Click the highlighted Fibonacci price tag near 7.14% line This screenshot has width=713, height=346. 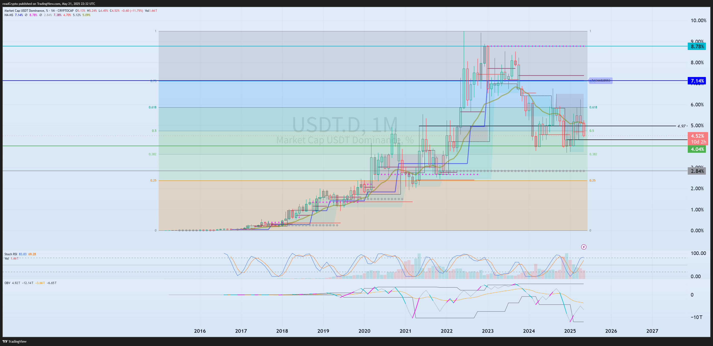pyautogui.click(x=600, y=81)
